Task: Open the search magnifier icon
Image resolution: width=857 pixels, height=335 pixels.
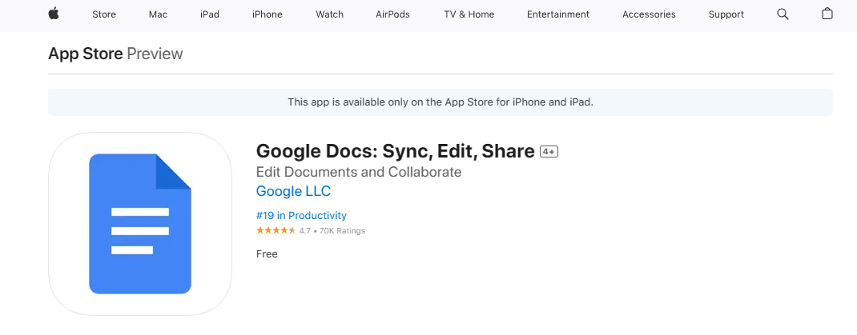Action: (x=783, y=14)
